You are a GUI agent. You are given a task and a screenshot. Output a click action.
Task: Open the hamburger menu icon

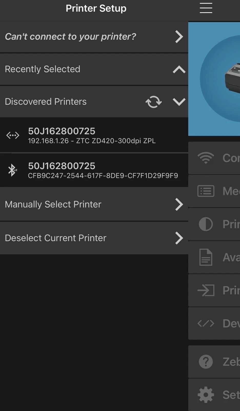pos(206,8)
